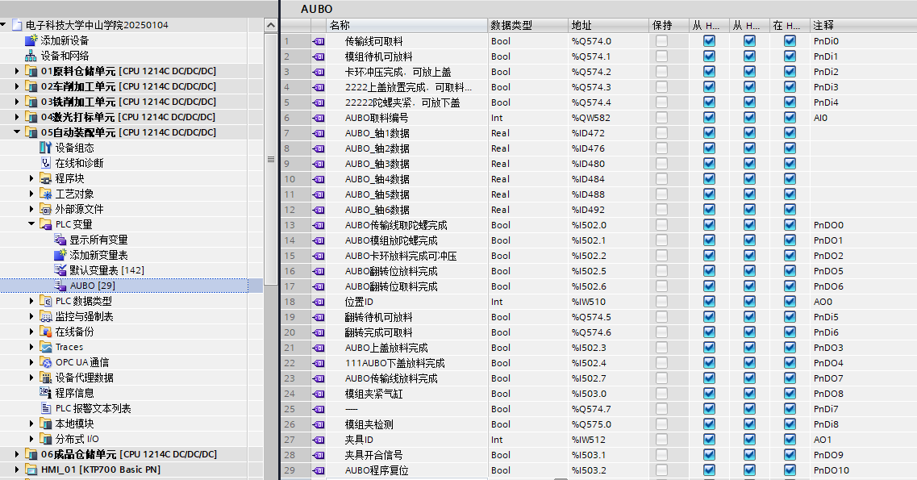The height and width of the screenshot is (480, 917).
Task: Click address cell %Q574.0
Action: click(608, 41)
